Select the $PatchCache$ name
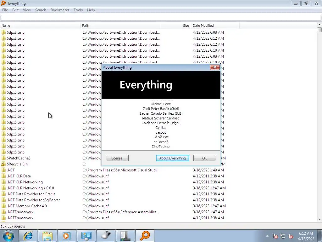 [x=19, y=158]
